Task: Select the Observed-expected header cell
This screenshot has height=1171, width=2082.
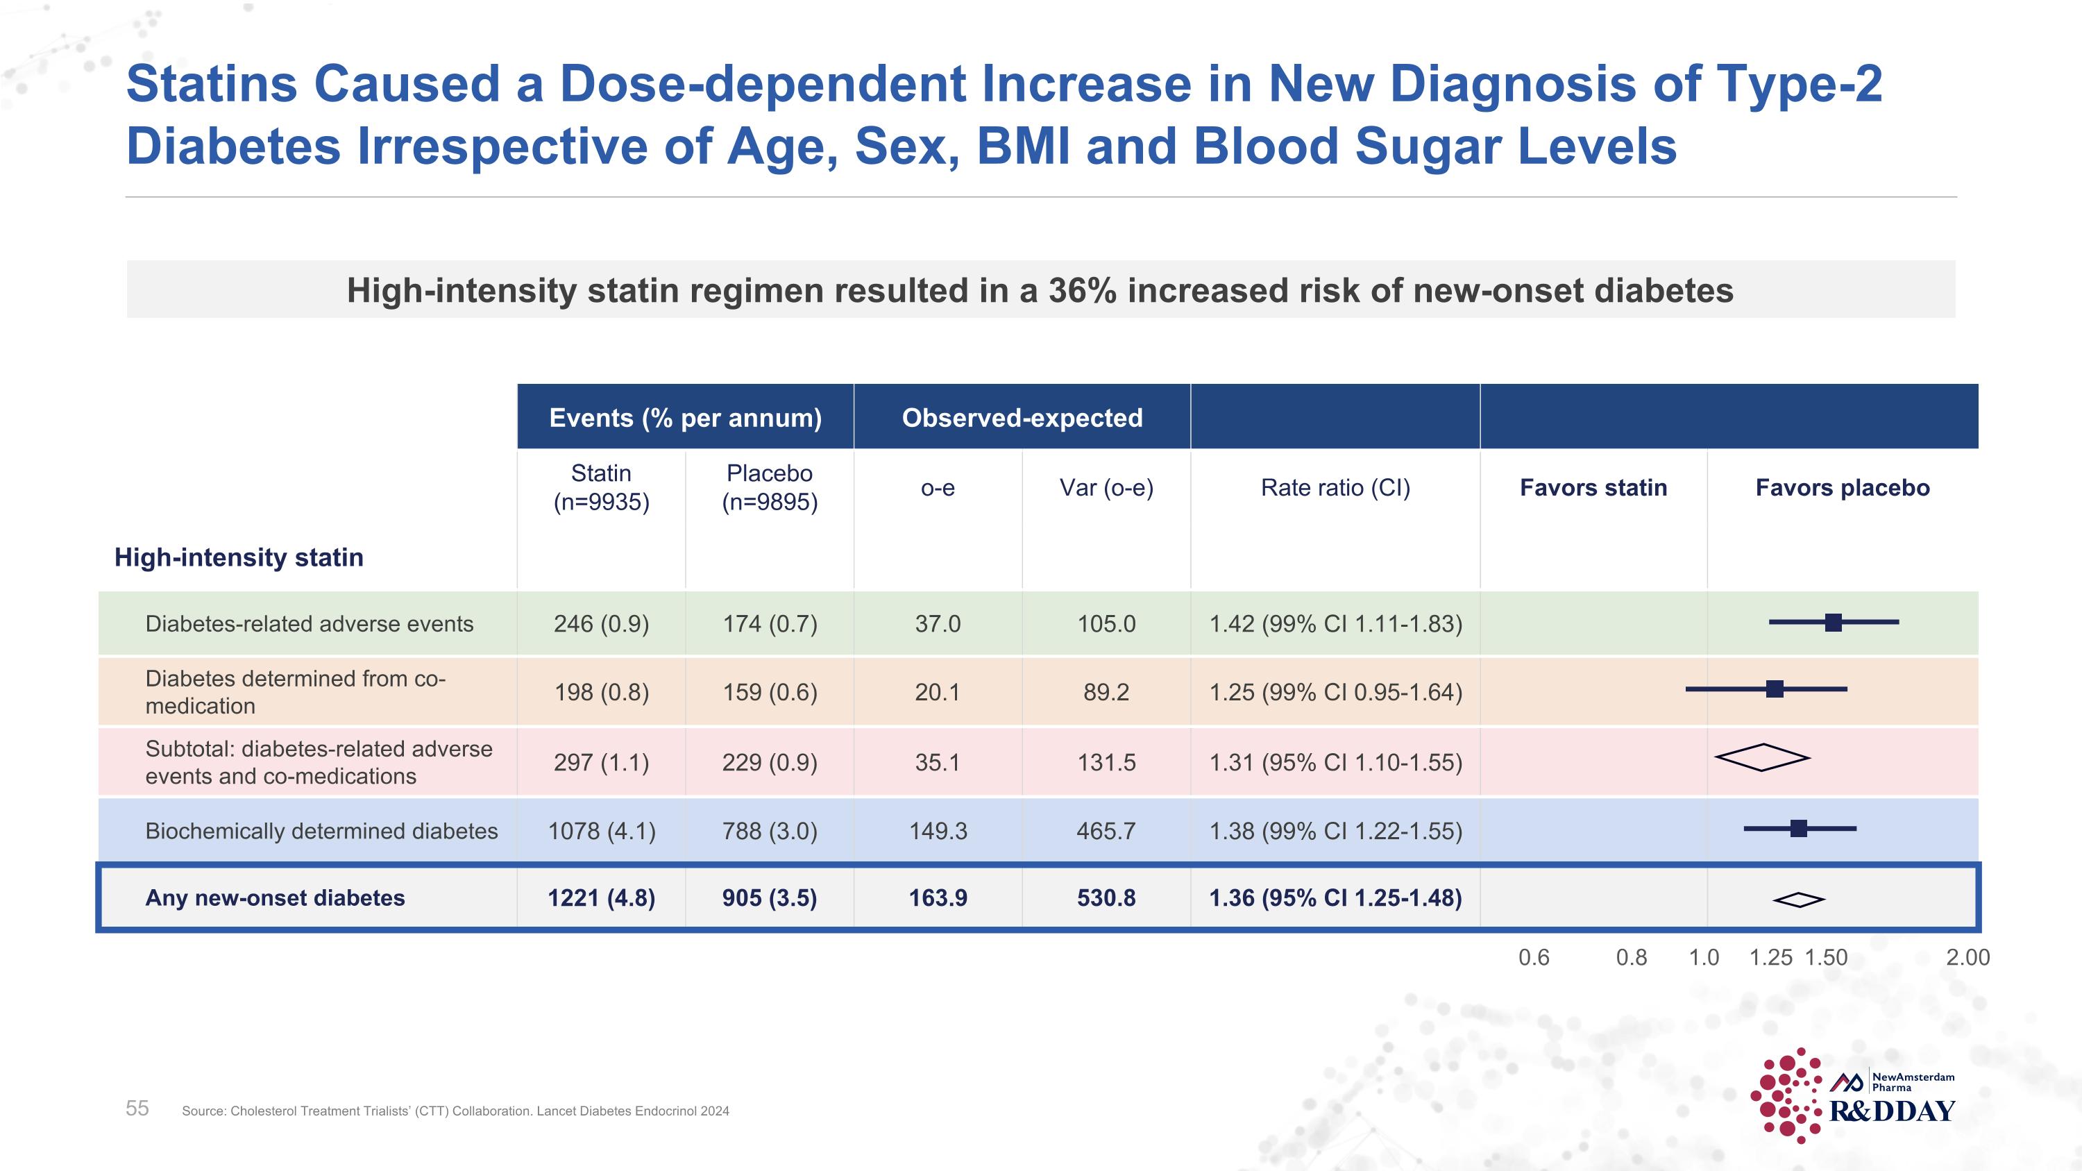Action: point(1022,418)
